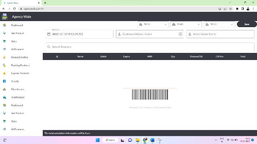
Task: Click the total calculation information footer text
Action: pyautogui.click(x=67, y=133)
